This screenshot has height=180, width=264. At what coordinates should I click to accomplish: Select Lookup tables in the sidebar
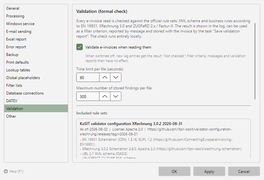pos(36,70)
